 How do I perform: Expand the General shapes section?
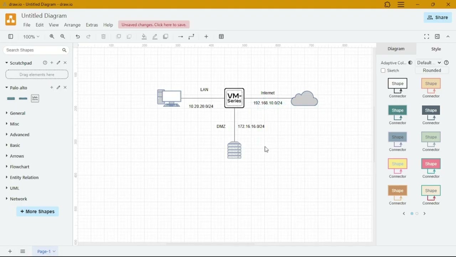(x=17, y=113)
